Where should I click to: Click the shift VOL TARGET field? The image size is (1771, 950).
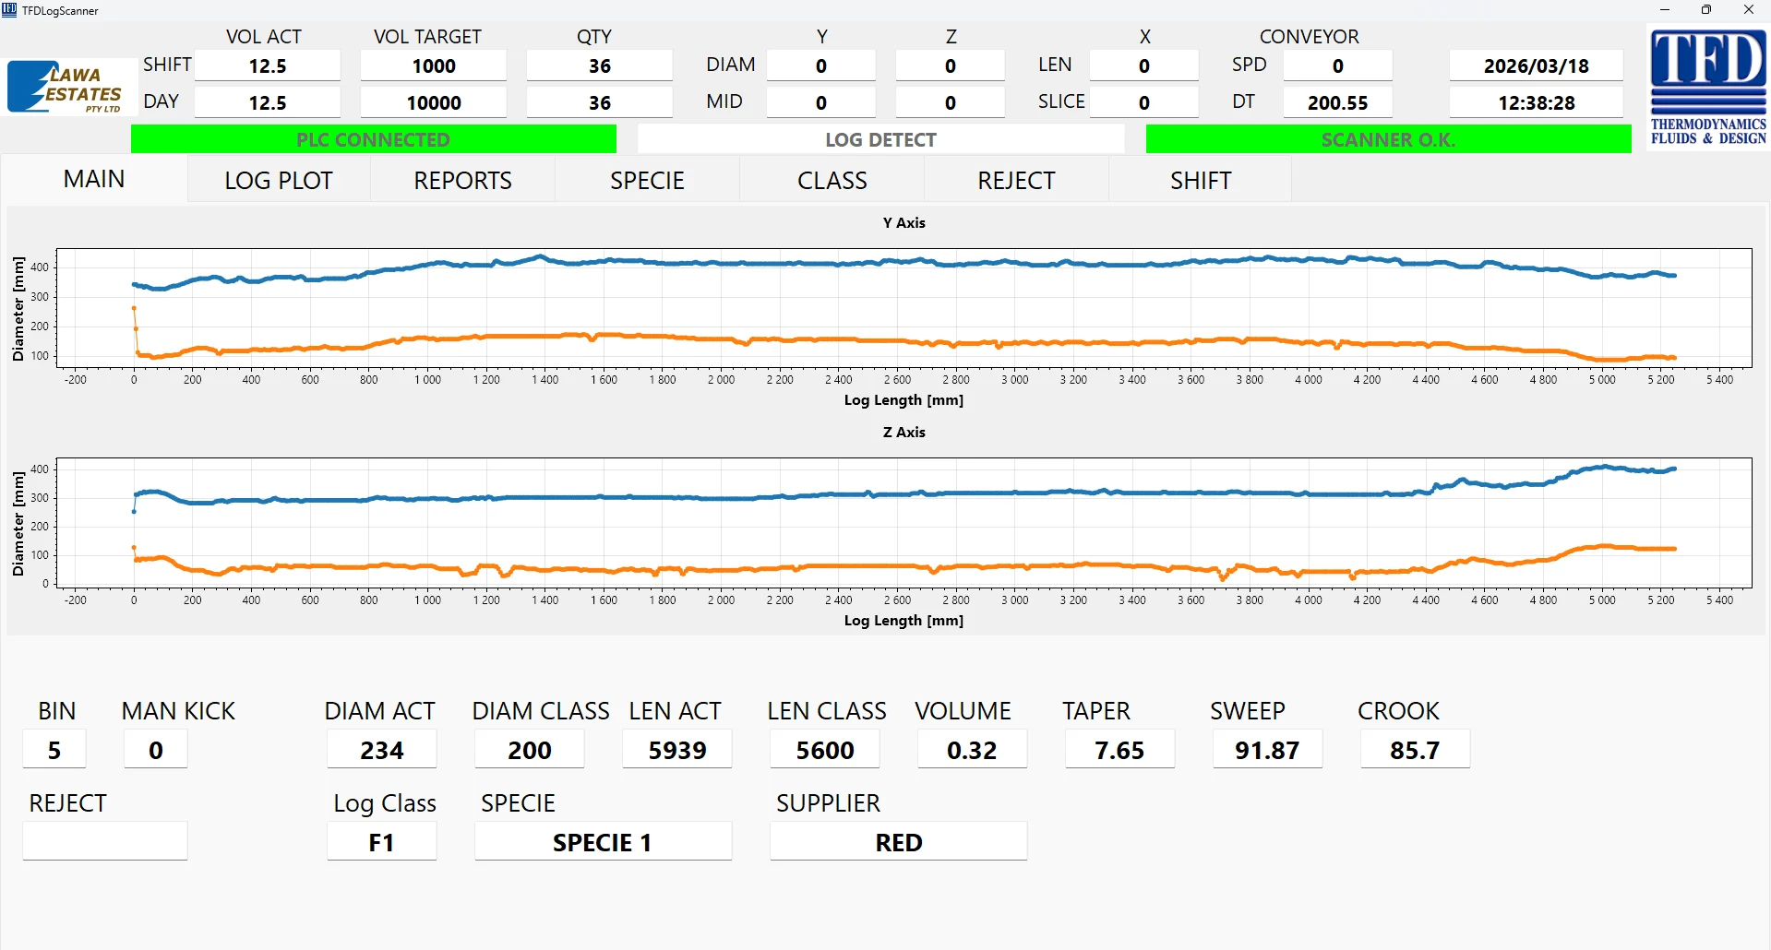[433, 66]
